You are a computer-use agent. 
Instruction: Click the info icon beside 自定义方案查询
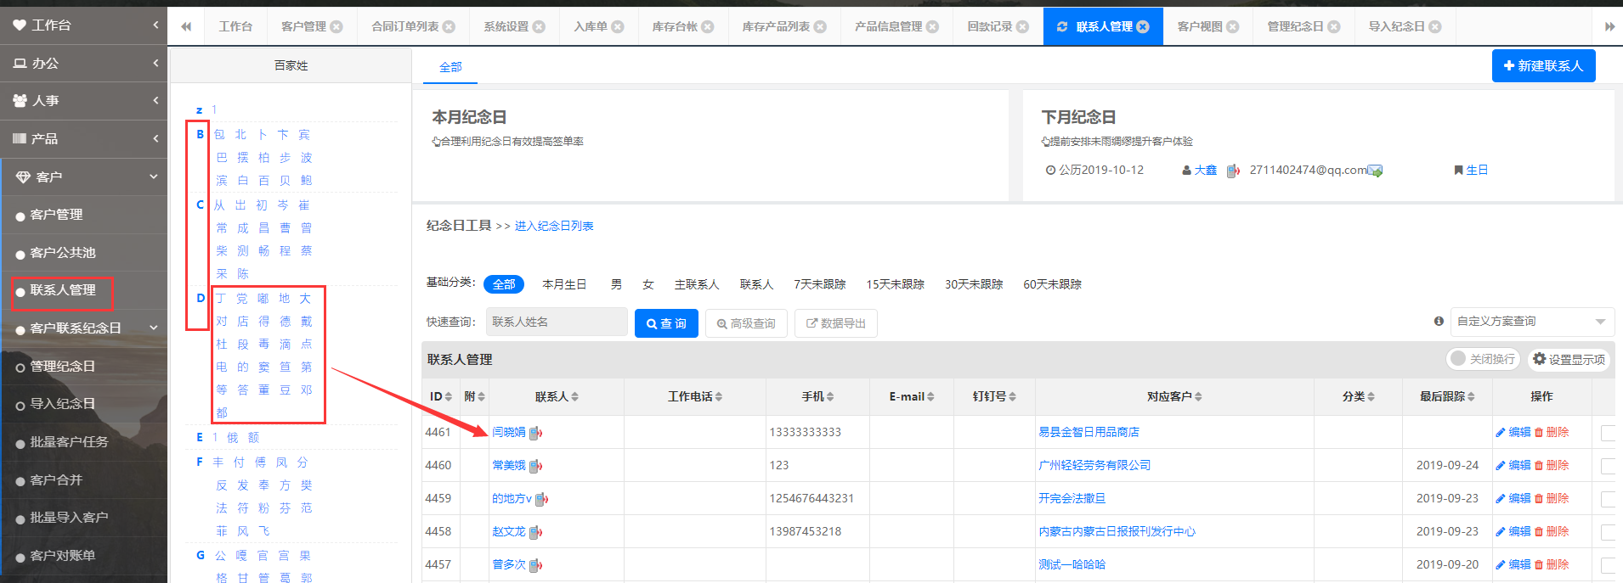pos(1439,321)
